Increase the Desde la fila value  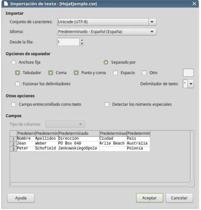point(82,40)
